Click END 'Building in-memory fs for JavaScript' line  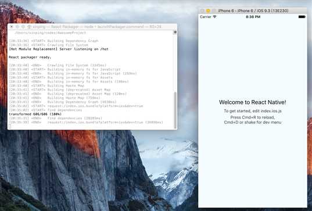(x=73, y=73)
